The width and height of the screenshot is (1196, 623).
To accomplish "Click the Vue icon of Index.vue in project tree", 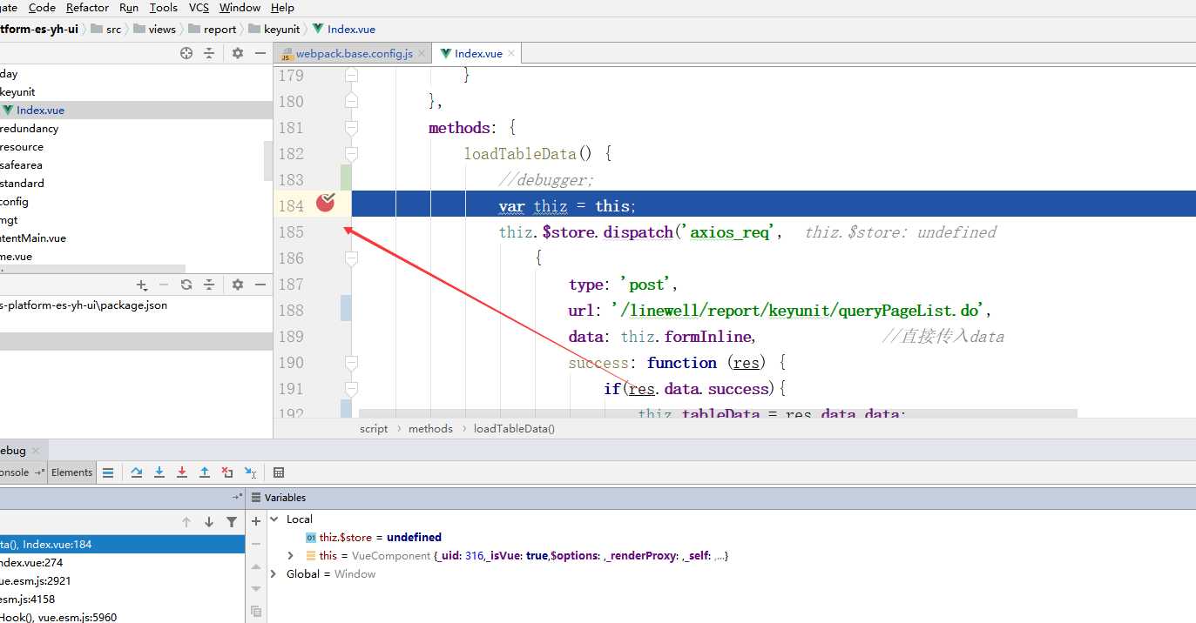I will coord(8,111).
